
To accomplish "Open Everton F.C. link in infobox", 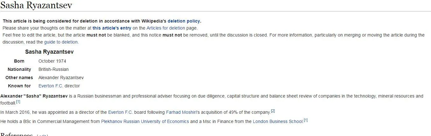I will pyautogui.click(x=51, y=86).
